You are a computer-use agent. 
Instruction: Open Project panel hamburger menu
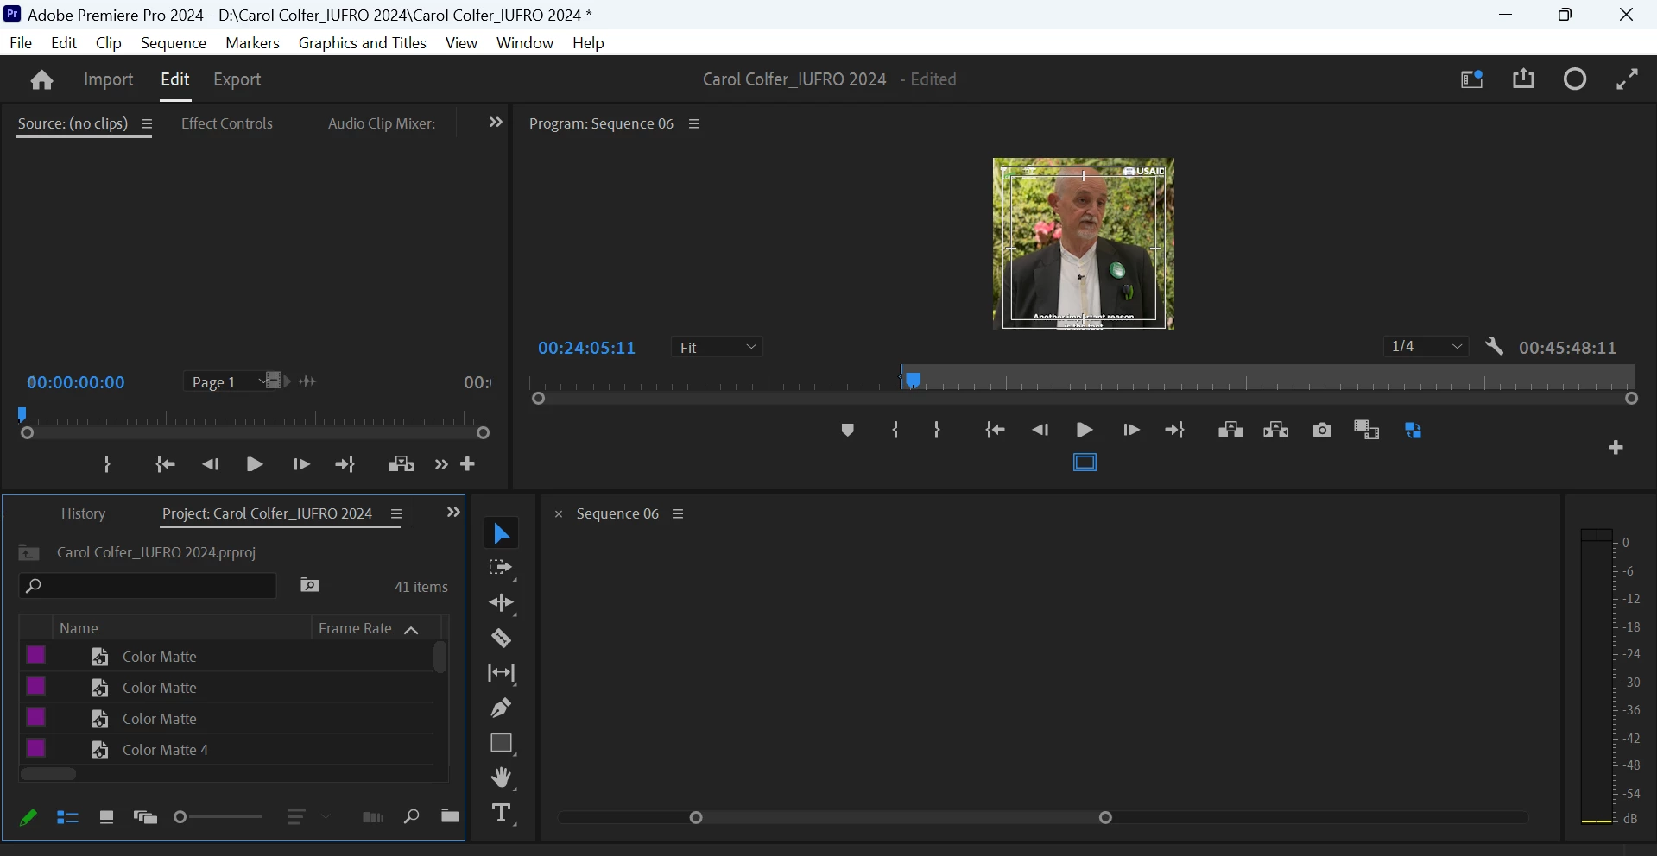tap(396, 514)
